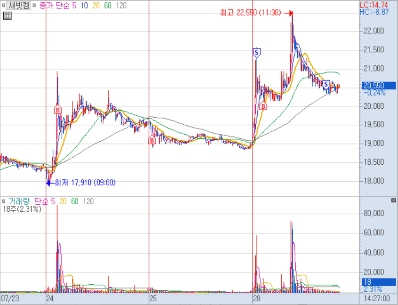Select the S sell marker at the 28th open
The width and height of the screenshot is (398, 305).
point(257,52)
